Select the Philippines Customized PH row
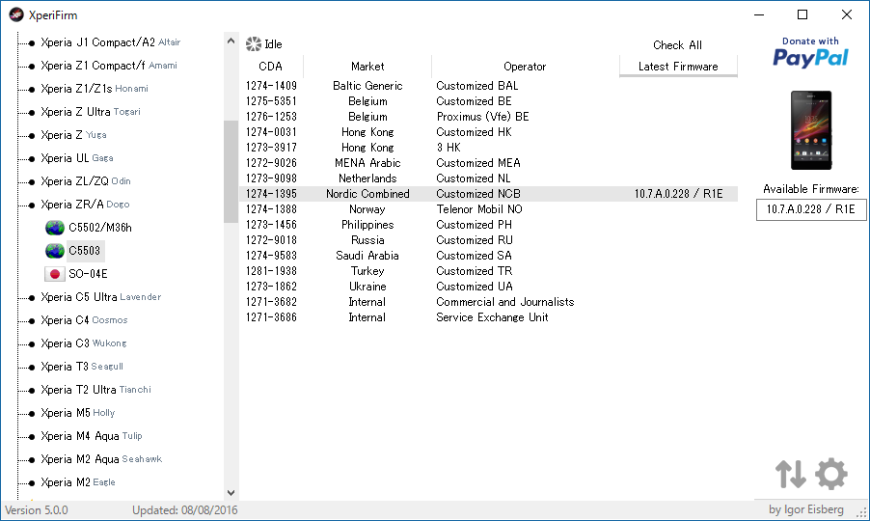The height and width of the screenshot is (521, 870). click(488, 225)
